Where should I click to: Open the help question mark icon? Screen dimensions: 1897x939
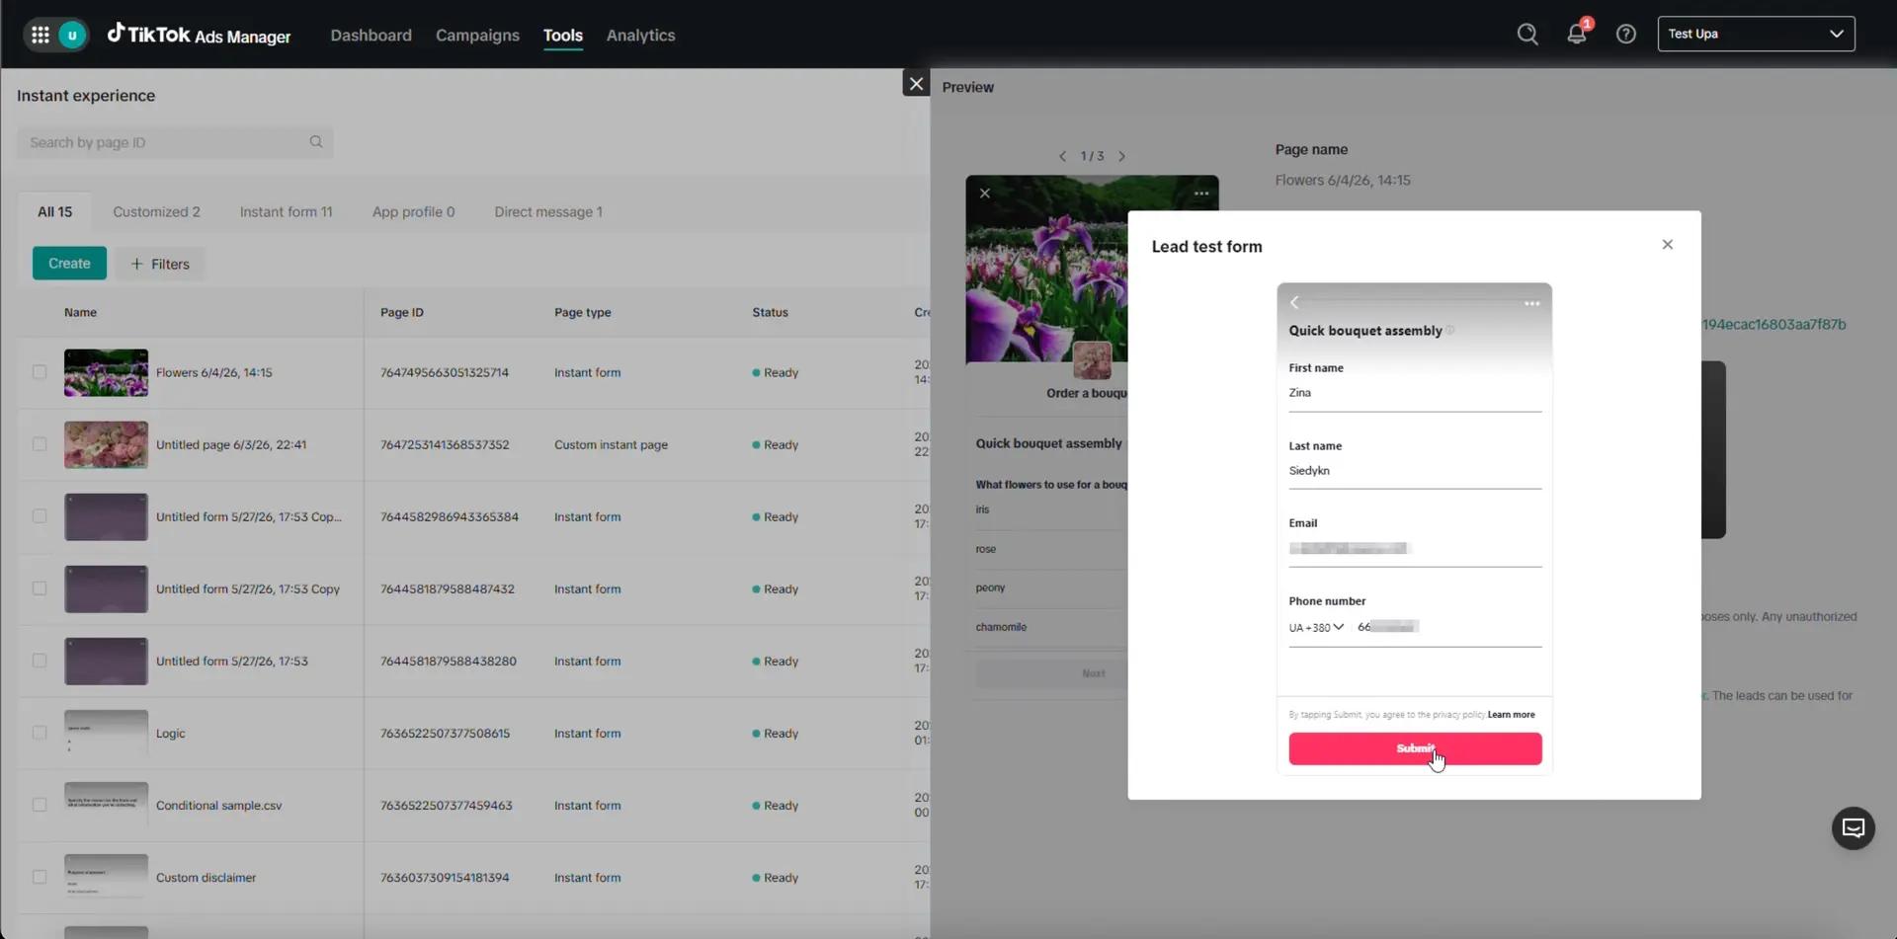[x=1626, y=35]
